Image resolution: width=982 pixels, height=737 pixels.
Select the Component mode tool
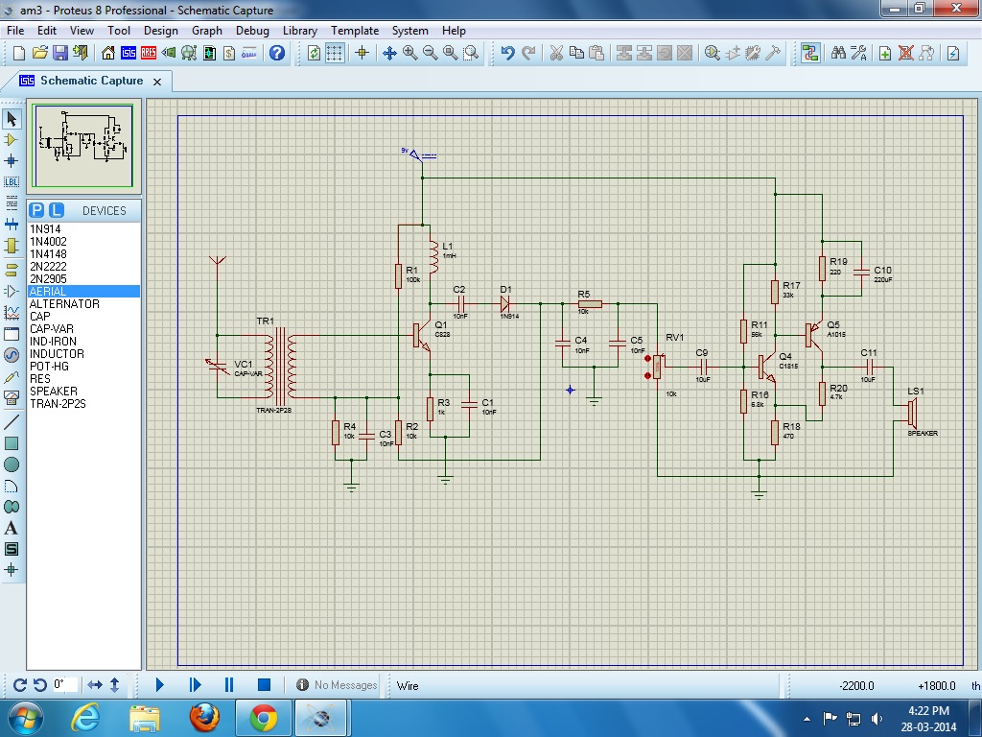(x=12, y=140)
